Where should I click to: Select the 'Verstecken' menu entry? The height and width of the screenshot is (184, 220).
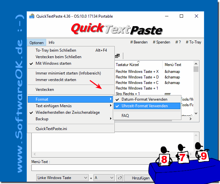pos(71,90)
